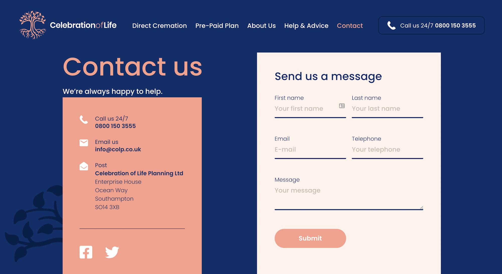Click the post envelope icon
This screenshot has width=502, height=274.
click(84, 166)
